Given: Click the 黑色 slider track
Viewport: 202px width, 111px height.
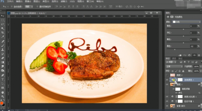Looking at the screenshot, I should [x=183, y=49].
